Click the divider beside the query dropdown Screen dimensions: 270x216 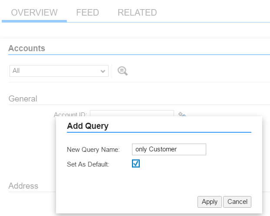point(112,71)
